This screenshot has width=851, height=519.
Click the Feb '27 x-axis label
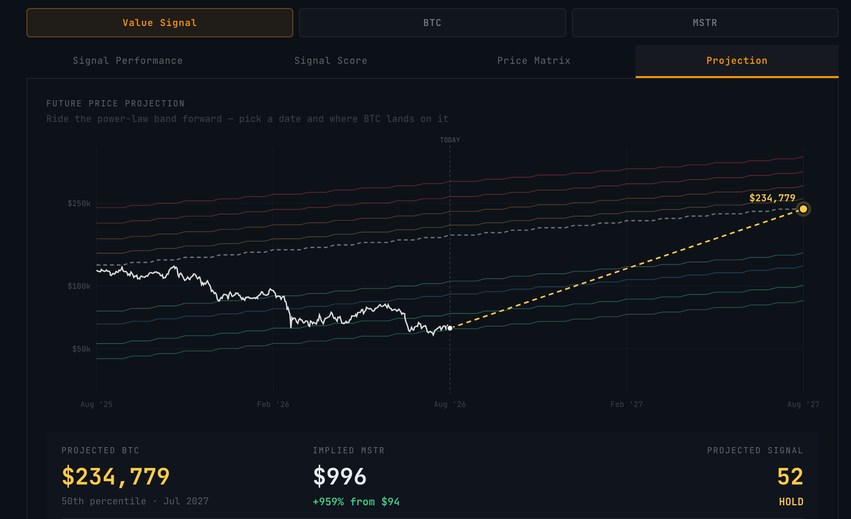[627, 404]
